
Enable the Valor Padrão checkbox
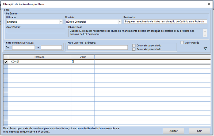click(182, 43)
